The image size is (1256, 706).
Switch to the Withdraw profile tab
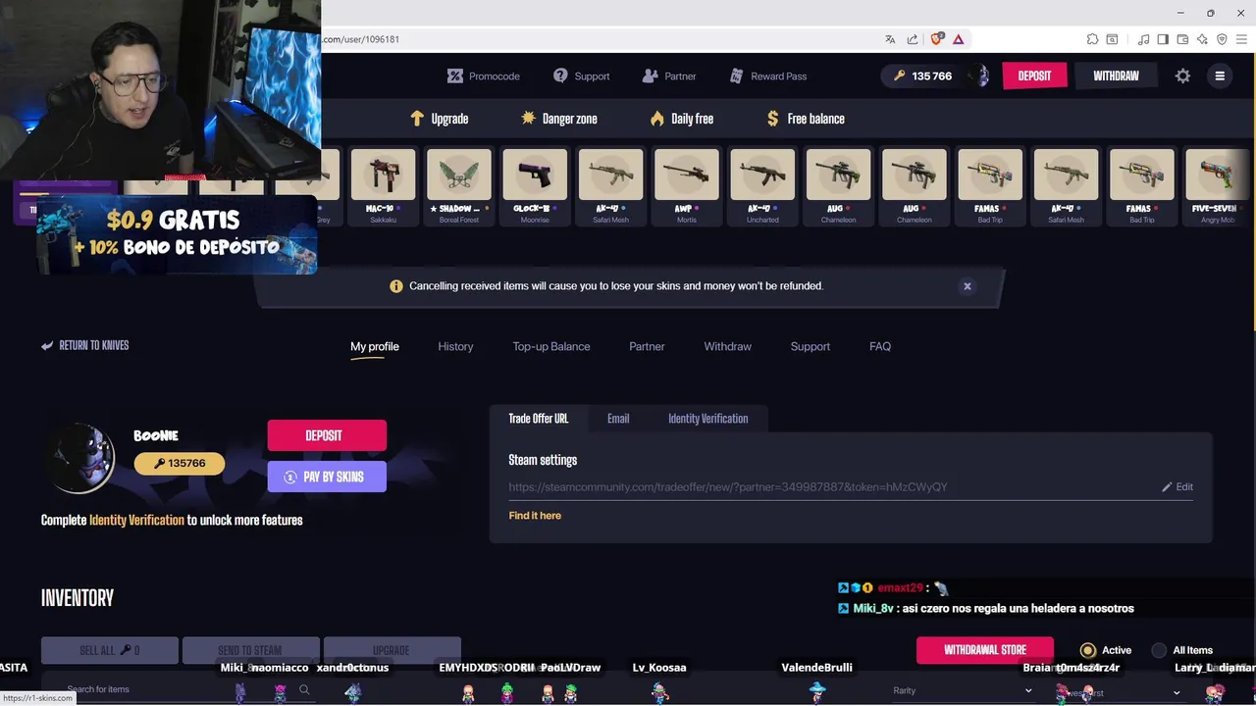[x=727, y=346]
